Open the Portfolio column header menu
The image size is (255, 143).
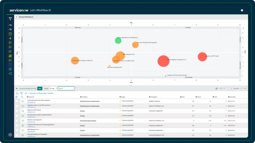tap(81, 97)
